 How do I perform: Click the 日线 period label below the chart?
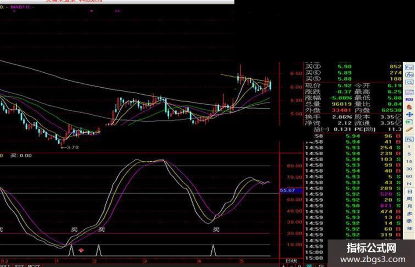pyautogui.click(x=291, y=261)
